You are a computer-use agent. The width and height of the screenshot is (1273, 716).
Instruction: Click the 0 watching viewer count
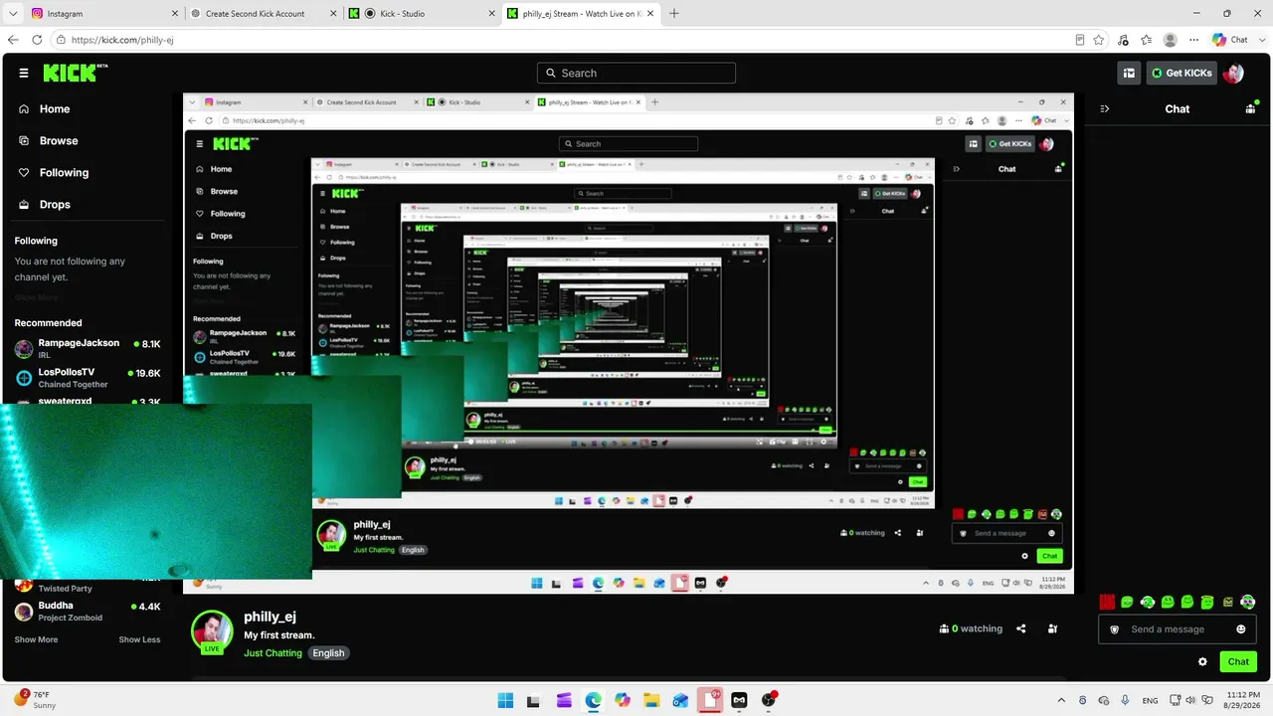972,628
